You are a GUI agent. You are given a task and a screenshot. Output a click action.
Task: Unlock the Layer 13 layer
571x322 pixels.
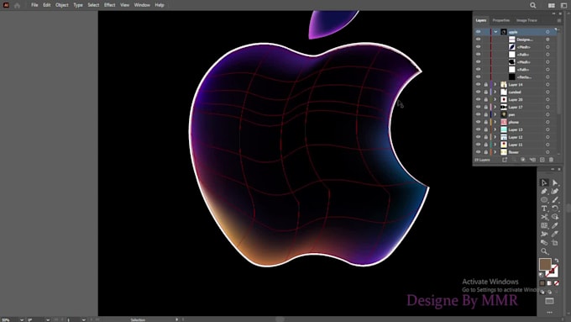tap(486, 129)
